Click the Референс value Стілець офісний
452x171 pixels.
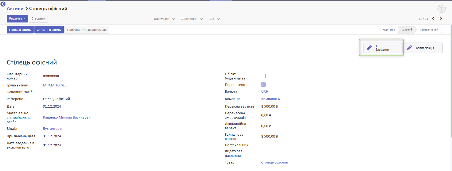click(x=56, y=99)
